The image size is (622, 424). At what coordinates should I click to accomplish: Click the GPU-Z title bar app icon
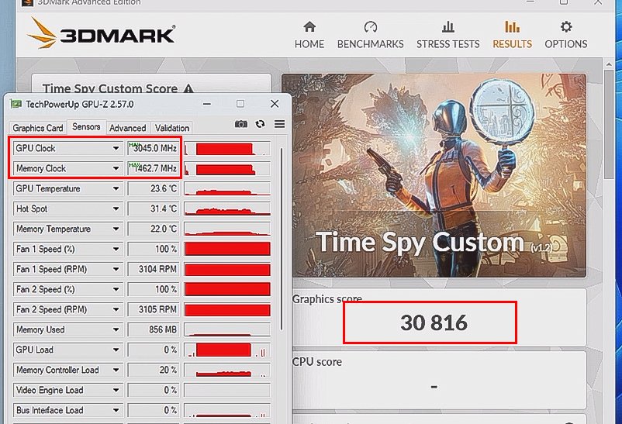point(16,104)
